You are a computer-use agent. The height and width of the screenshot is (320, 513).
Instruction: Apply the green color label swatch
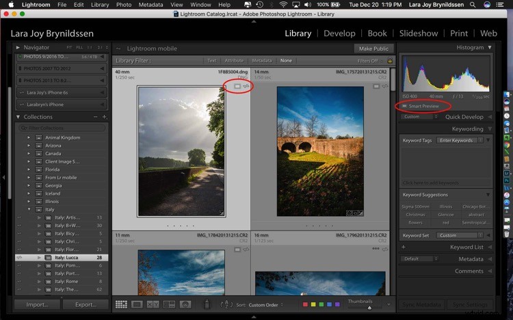point(321,305)
